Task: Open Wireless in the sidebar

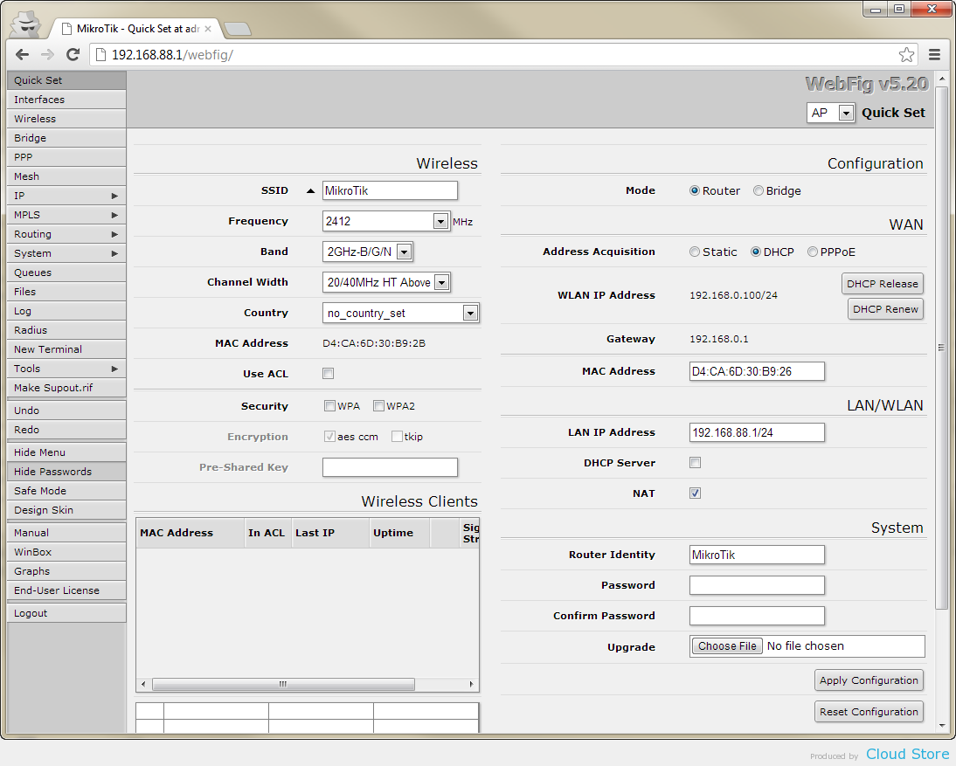Action: point(66,119)
